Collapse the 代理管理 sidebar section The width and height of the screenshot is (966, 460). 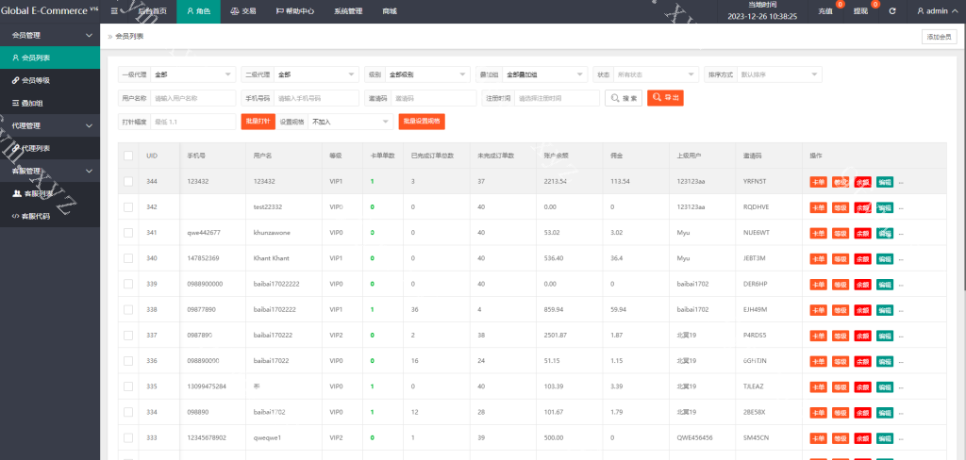coord(50,125)
